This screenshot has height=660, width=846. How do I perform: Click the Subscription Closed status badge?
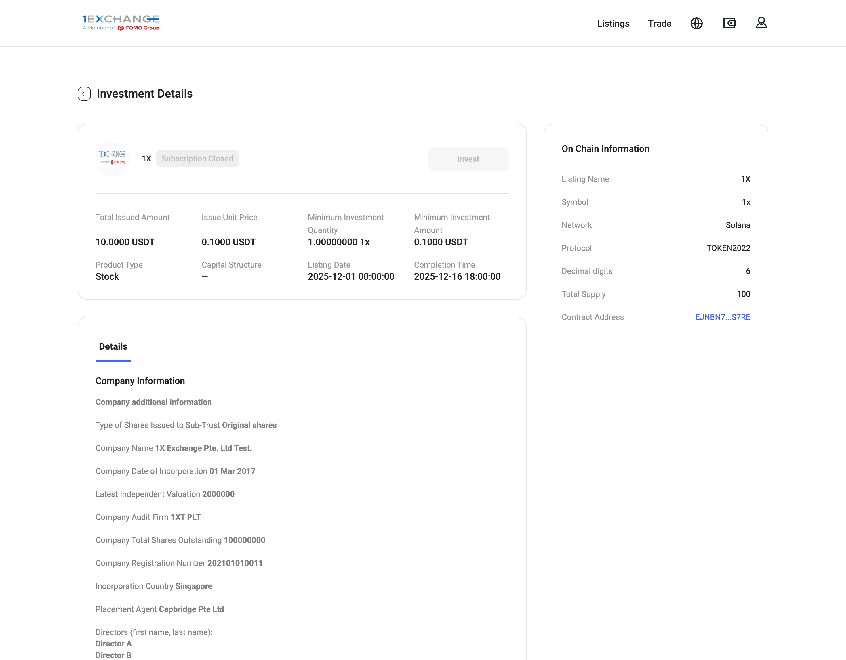coord(197,159)
